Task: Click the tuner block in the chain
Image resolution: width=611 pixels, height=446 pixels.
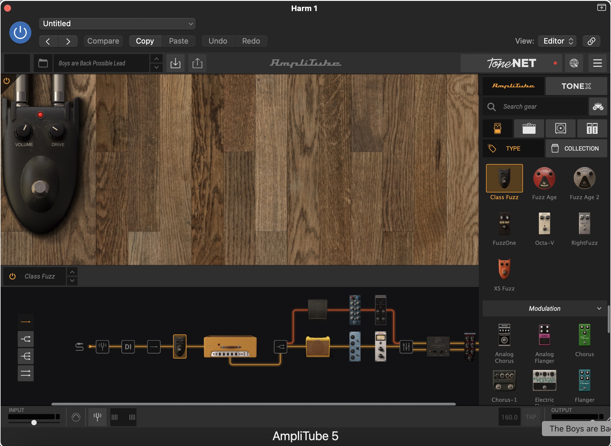Action: point(103,347)
